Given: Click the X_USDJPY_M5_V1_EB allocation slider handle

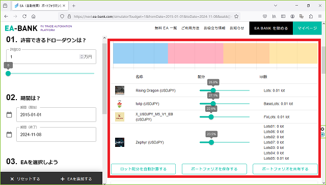Looking at the screenshot, I should coord(211,117).
